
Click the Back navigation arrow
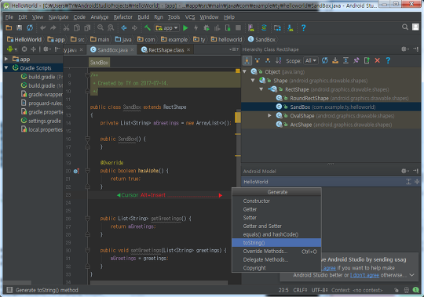[124, 27]
